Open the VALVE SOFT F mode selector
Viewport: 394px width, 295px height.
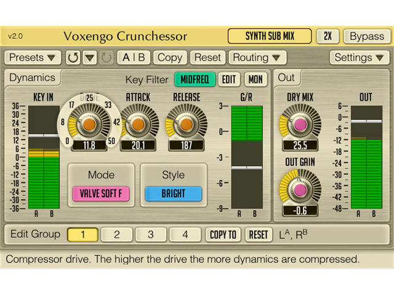pyautogui.click(x=101, y=194)
